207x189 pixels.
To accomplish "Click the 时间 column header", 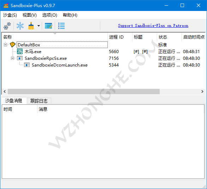I will click(20, 109).
